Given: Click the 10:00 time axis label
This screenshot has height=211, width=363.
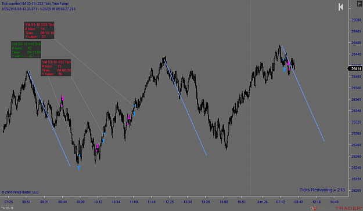Looking at the screenshot, I should point(80,202).
